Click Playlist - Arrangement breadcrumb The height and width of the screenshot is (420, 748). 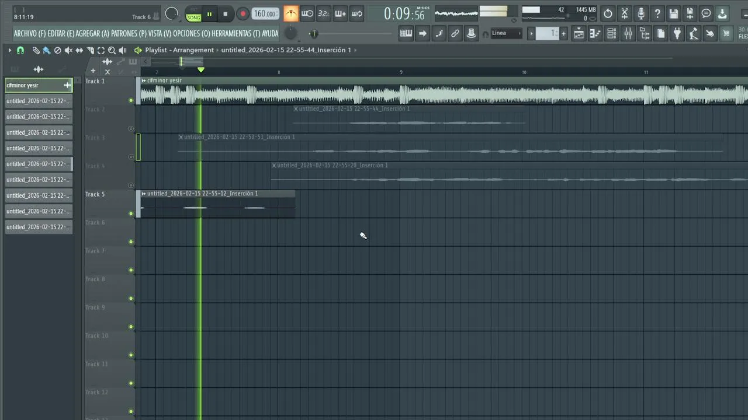[x=179, y=50]
